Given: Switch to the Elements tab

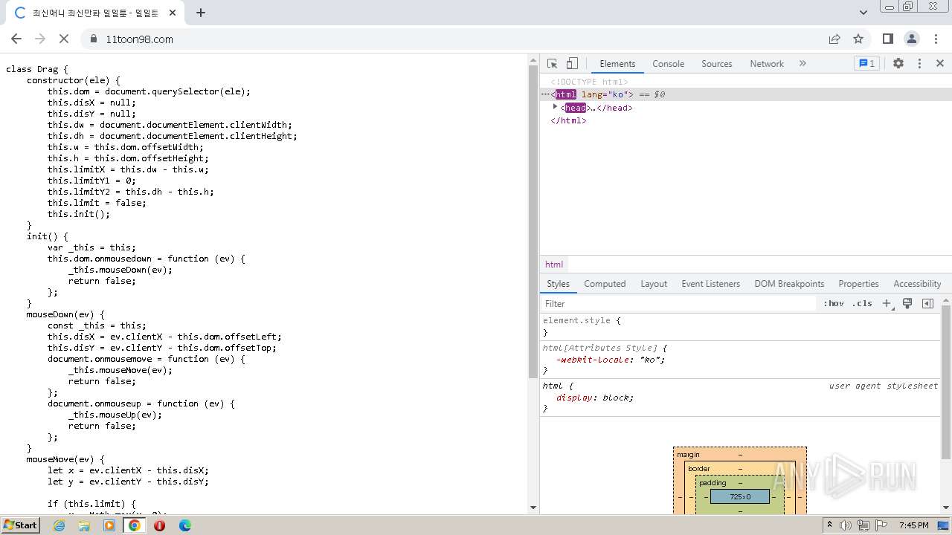Looking at the screenshot, I should pos(617,64).
